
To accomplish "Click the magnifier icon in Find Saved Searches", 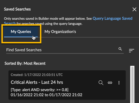I will click(120, 49).
